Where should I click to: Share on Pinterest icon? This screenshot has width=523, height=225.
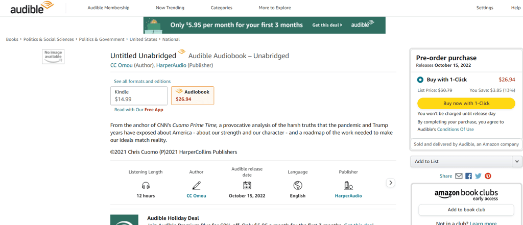(x=488, y=176)
